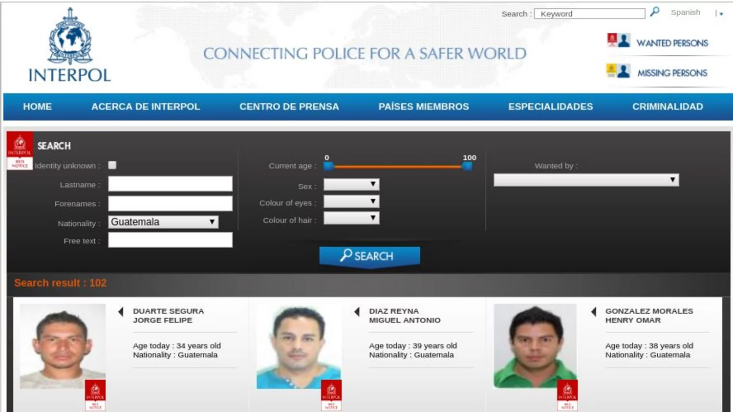Click the Red Notice badge on Diaz Reyna photo
This screenshot has width=733, height=412.
click(x=331, y=395)
